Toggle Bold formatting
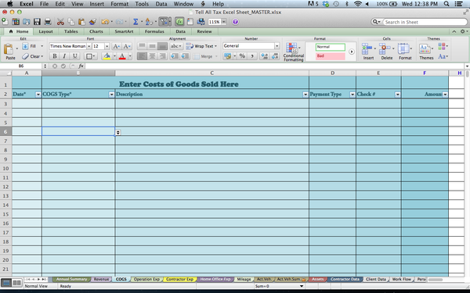Image resolution: width=470 pixels, height=293 pixels. pyautogui.click(x=55, y=56)
